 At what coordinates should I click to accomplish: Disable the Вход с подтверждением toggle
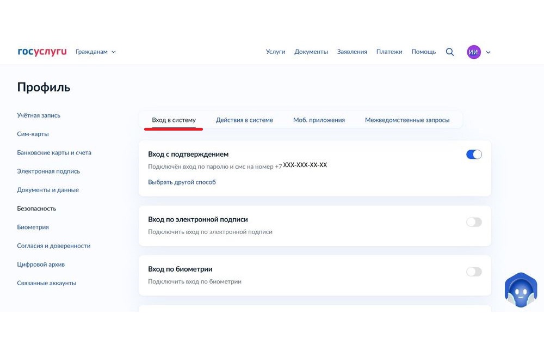(x=474, y=155)
